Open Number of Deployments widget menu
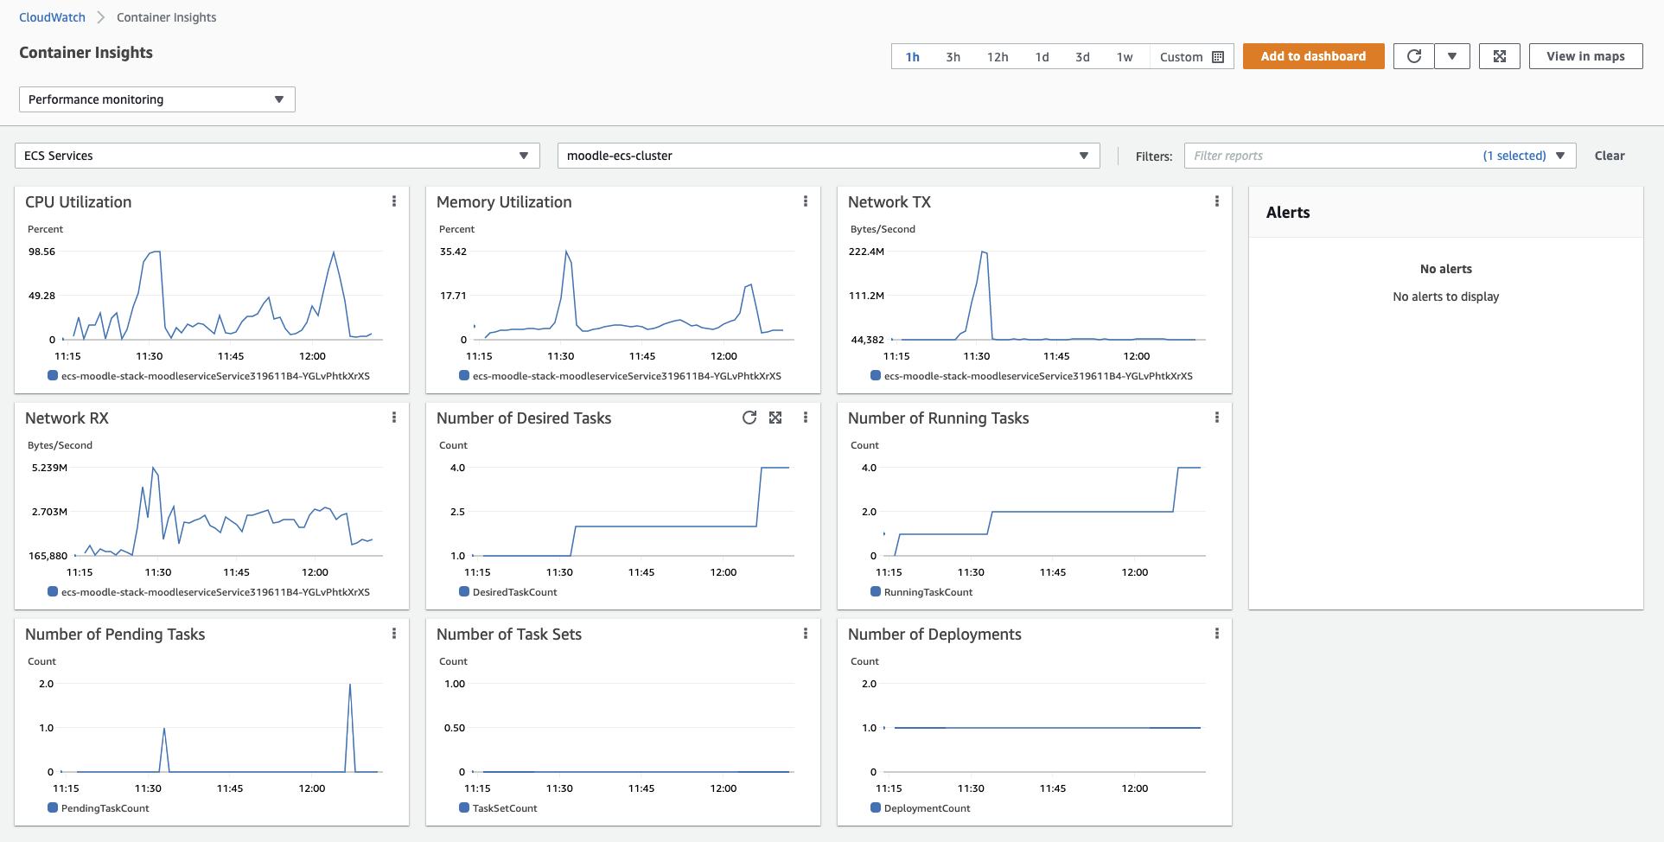This screenshot has height=842, width=1664. coord(1217,634)
